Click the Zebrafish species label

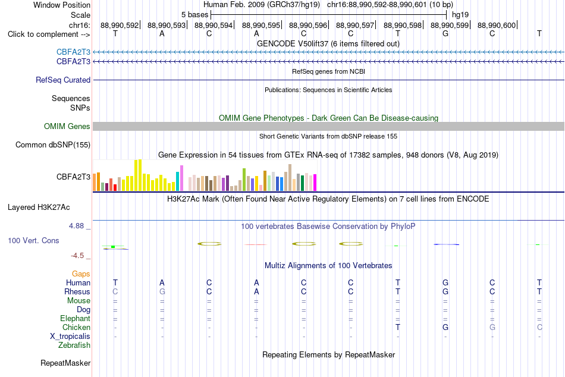74,345
